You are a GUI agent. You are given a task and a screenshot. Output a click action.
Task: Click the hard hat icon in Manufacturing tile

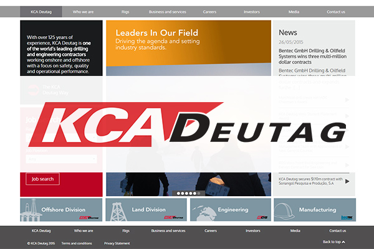(284, 212)
